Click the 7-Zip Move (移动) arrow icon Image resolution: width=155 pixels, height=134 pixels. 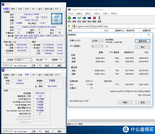click(x=89, y=18)
